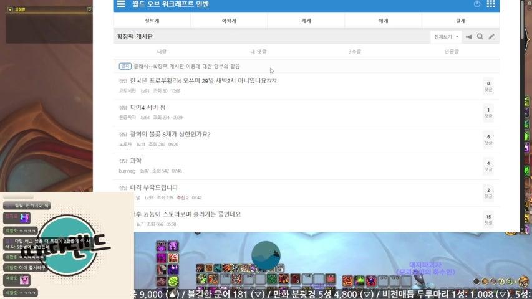Open the post 광휘의 불꽃 8개가 상한인가요?
The width and height of the screenshot is (532, 299).
[x=170, y=135]
